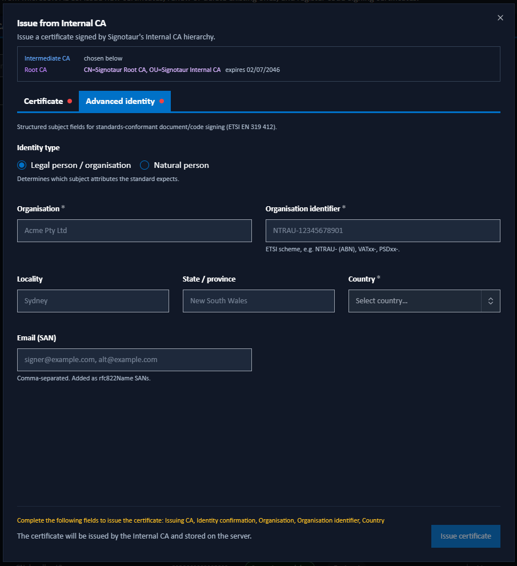The image size is (517, 566).
Task: Click the Issue certificate button
Action: [x=466, y=536]
